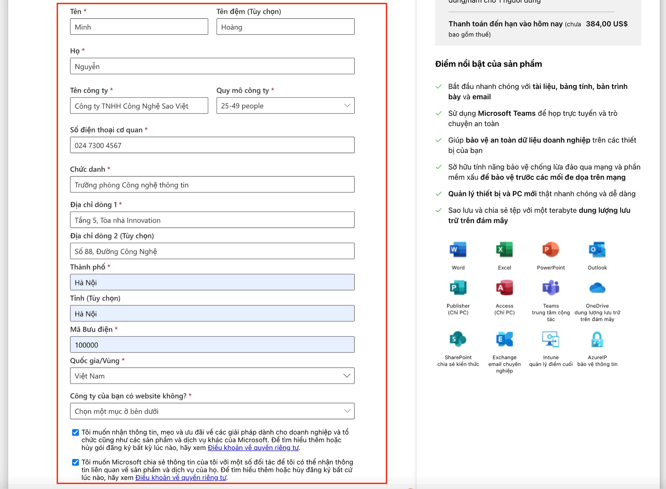Click the Mã Bưu điện field with 100000
The image size is (666, 489).
[212, 345]
